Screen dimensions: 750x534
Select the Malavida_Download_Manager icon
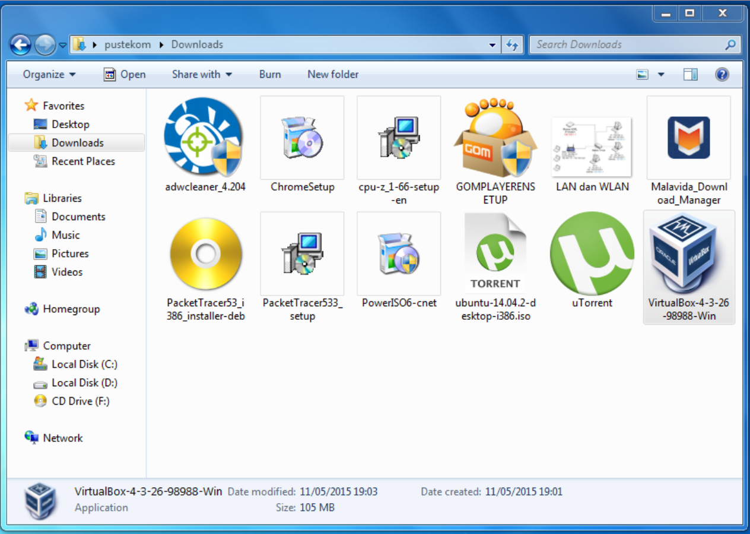(x=689, y=138)
